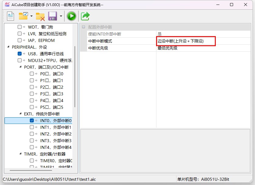
Task: Maximize the AiCube window
Action: 232,5
